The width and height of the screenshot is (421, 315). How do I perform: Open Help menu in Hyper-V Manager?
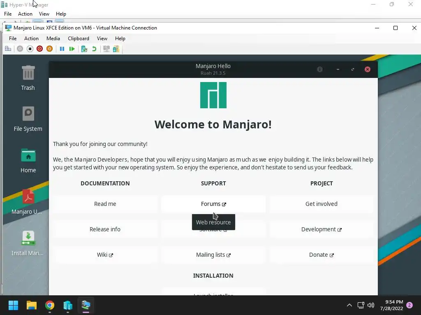(x=61, y=14)
